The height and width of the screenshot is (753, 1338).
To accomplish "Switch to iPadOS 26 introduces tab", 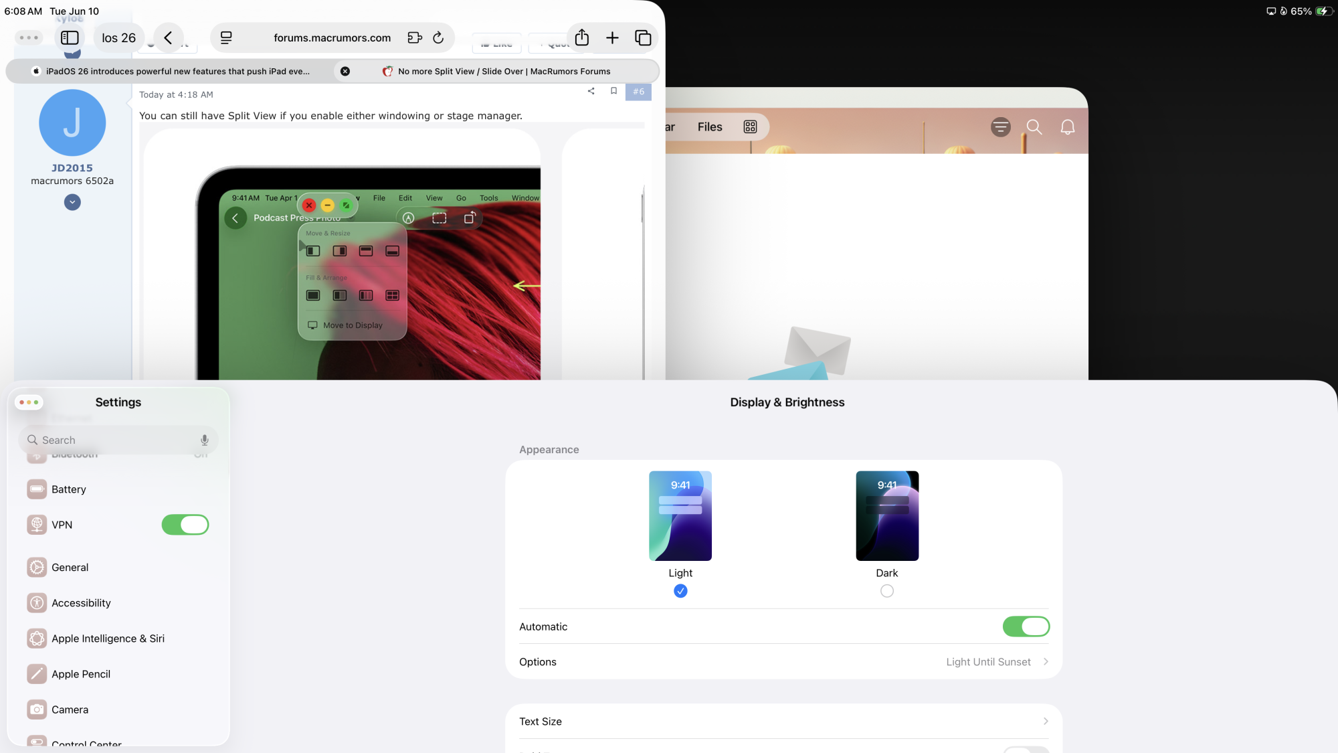I will pos(171,71).
